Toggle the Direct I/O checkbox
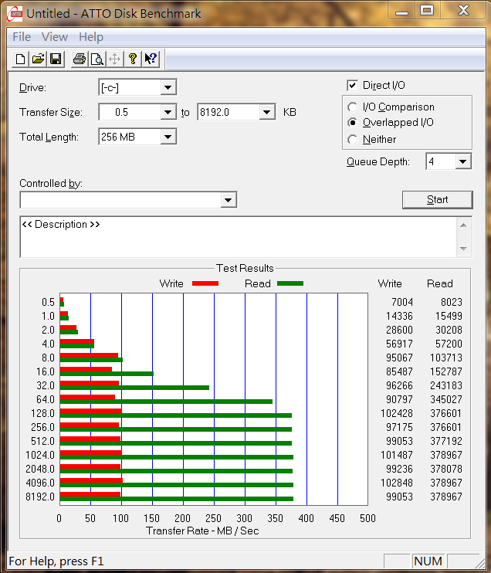 [352, 86]
